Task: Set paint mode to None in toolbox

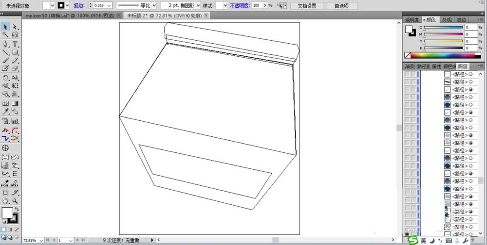Action: pos(17,230)
